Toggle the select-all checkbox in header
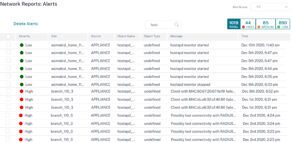 [x=8, y=36]
